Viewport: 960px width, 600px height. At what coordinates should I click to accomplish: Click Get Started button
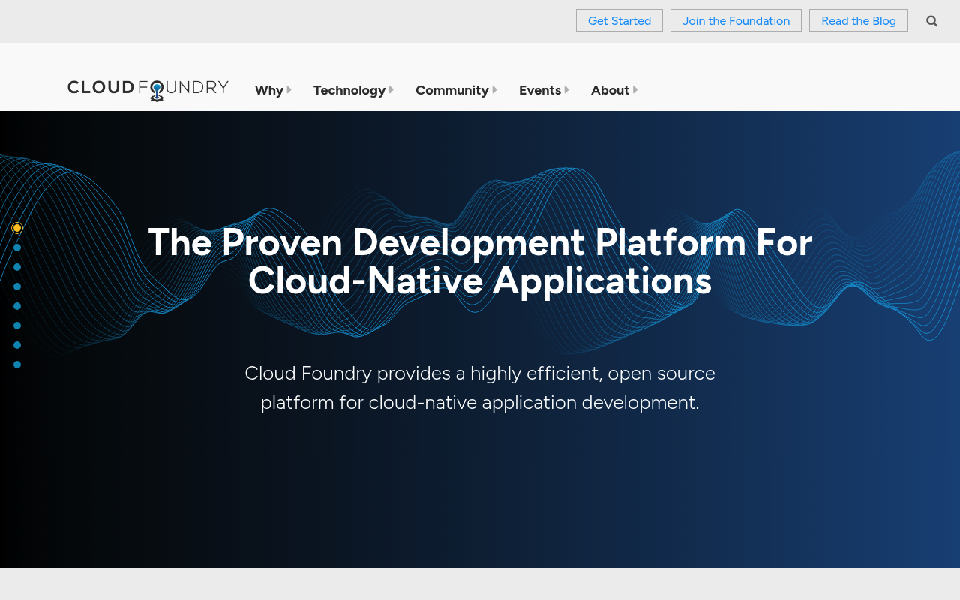pyautogui.click(x=619, y=21)
